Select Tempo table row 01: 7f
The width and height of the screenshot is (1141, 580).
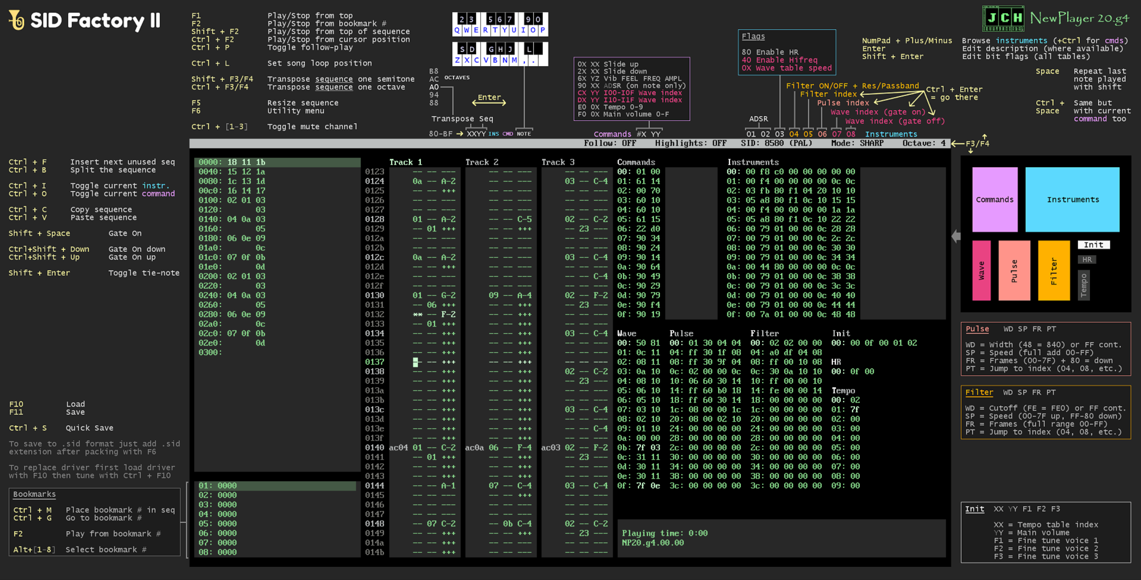tap(846, 410)
